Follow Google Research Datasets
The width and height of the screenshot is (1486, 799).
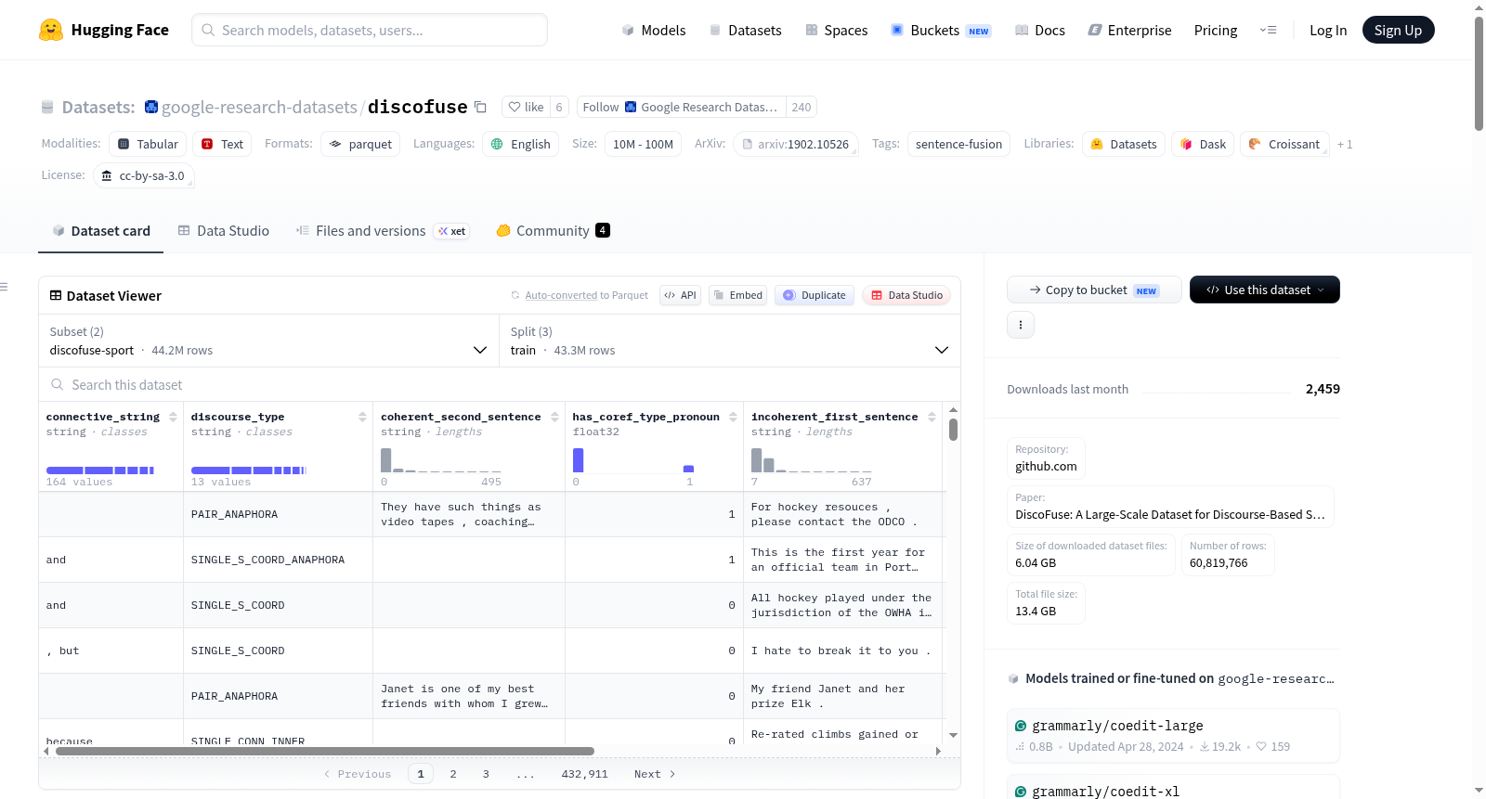682,107
